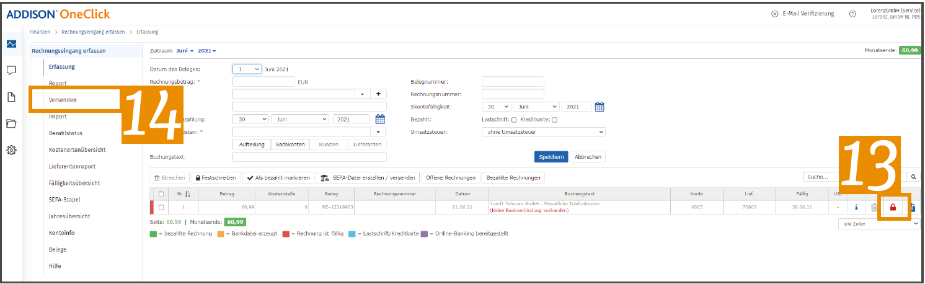The height and width of the screenshot is (284, 925).
Task: Open the Hilfe sidebar item
Action: point(55,266)
